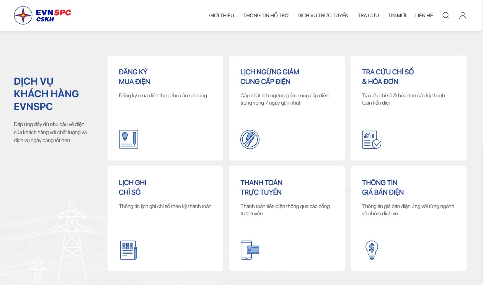Open the search magnifier icon
This screenshot has height=285, width=483.
pos(445,15)
